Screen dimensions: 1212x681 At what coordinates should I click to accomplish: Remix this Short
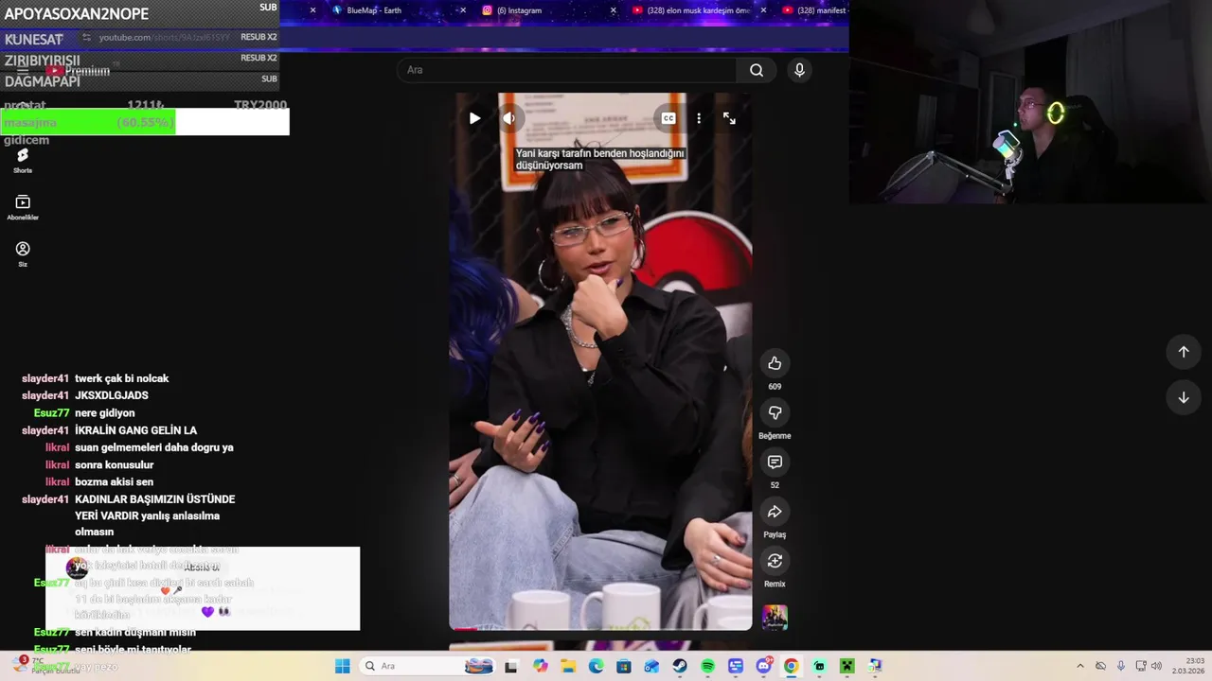pyautogui.click(x=775, y=561)
